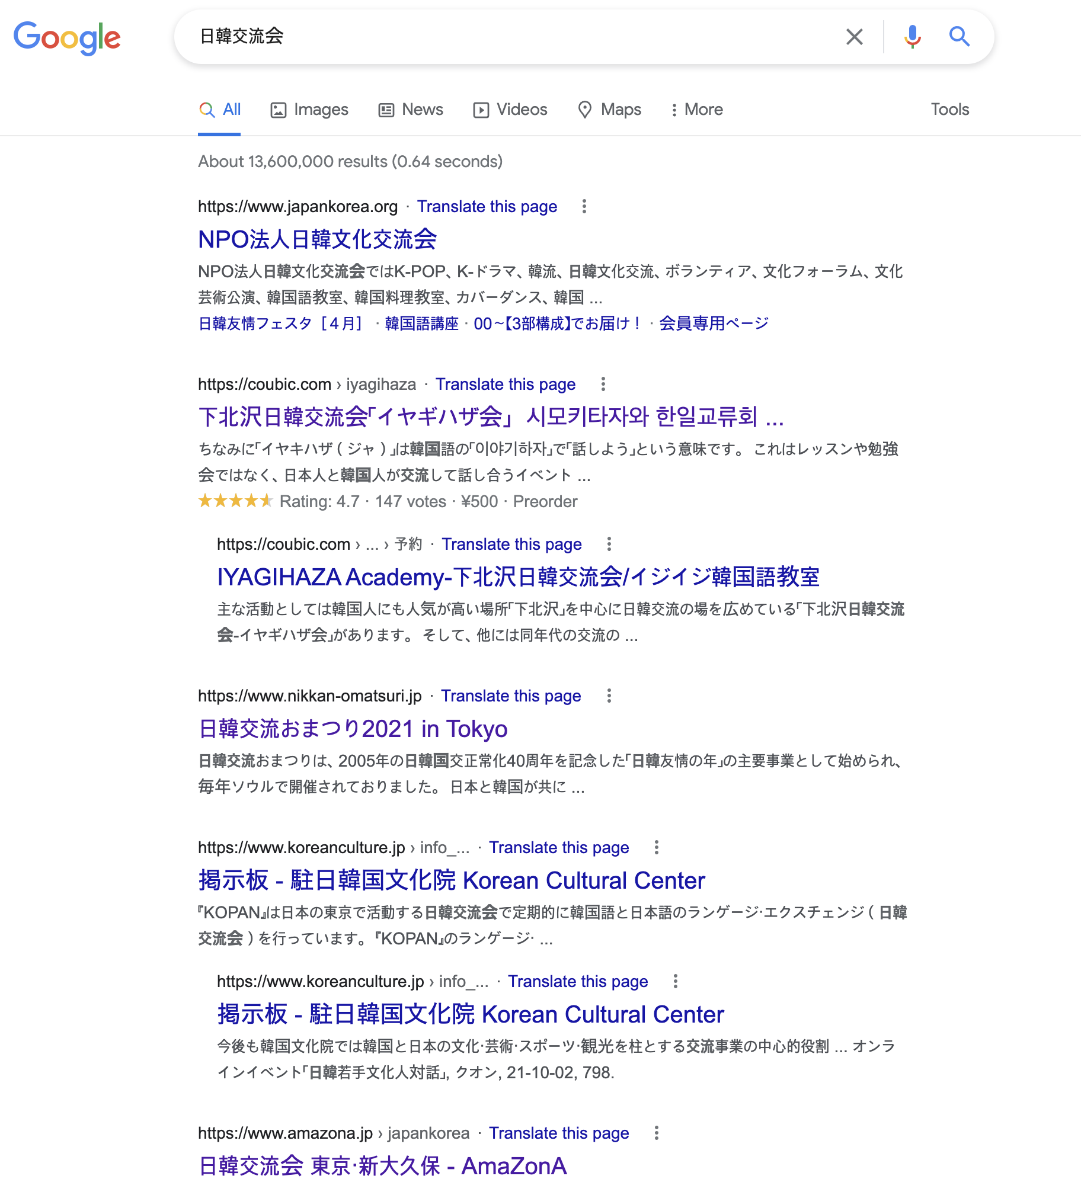This screenshot has width=1081, height=1179.
Task: Open IYAGIHAZA Academy result title
Action: click(519, 577)
